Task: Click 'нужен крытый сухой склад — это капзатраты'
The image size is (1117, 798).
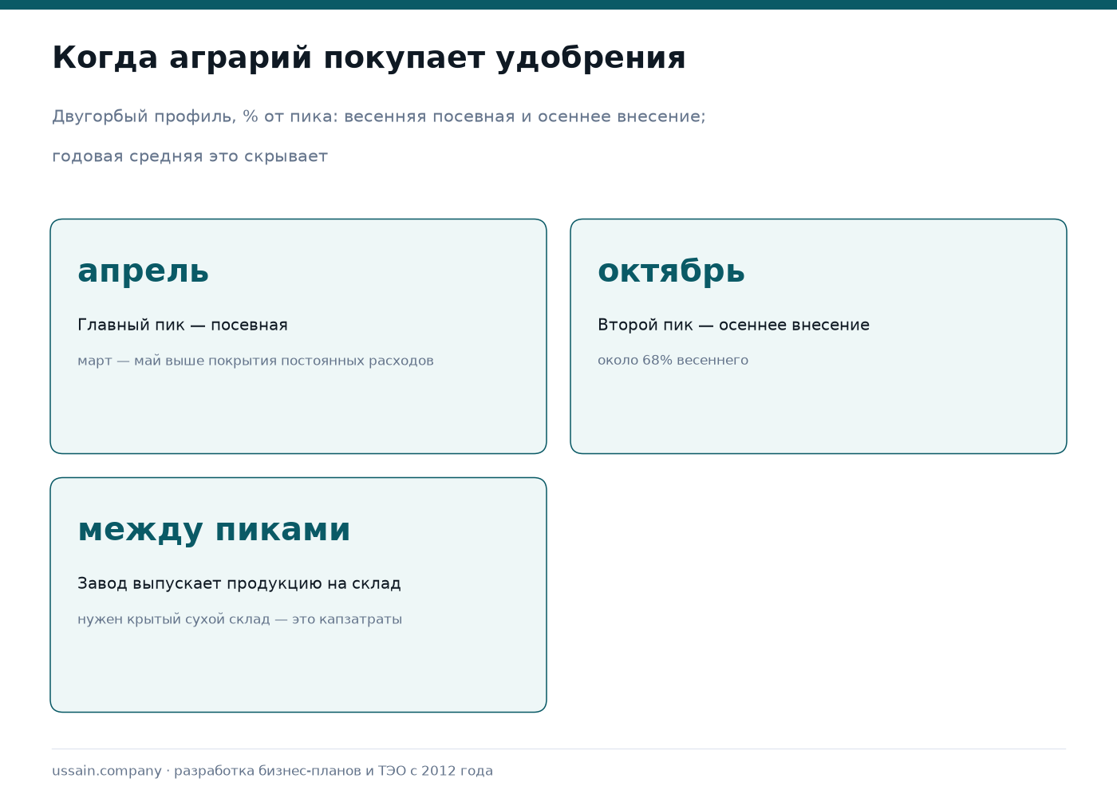Action: (239, 619)
